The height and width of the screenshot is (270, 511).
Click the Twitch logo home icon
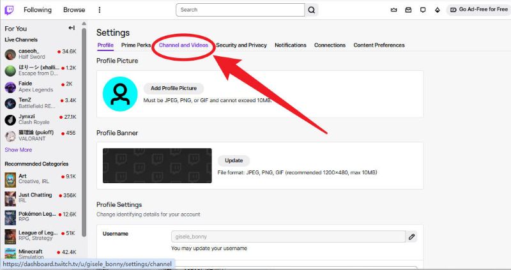pyautogui.click(x=10, y=10)
